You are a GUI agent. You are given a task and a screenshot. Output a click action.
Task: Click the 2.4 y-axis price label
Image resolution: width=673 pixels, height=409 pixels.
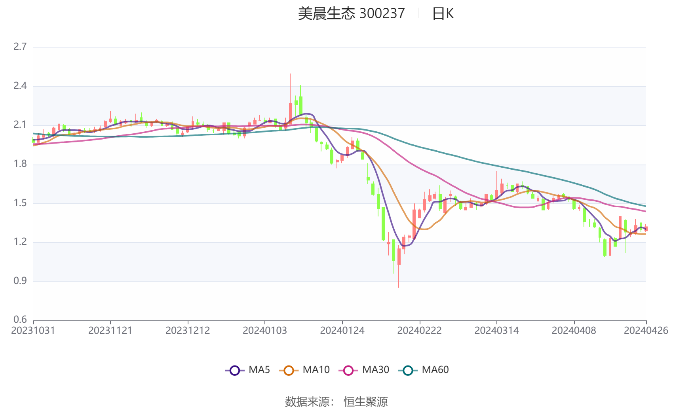coord(20,86)
